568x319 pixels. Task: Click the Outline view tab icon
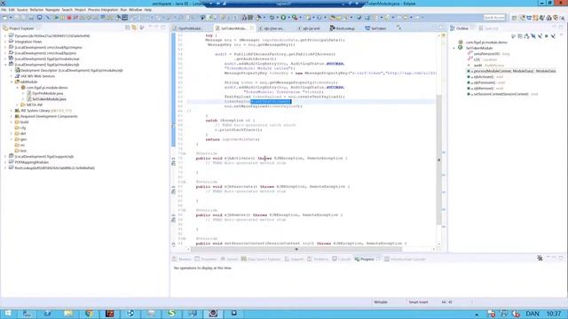click(453, 28)
